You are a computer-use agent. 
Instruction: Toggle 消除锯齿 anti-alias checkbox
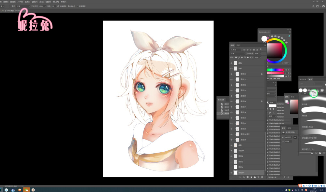pyautogui.click(x=58, y=6)
